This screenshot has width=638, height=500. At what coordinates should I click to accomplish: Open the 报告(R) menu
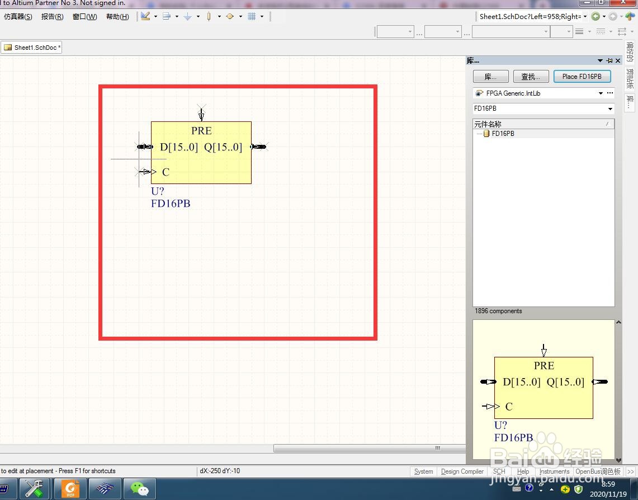pos(53,17)
